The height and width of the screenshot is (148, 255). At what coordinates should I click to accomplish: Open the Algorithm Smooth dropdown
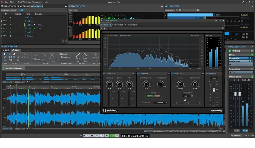point(160,103)
